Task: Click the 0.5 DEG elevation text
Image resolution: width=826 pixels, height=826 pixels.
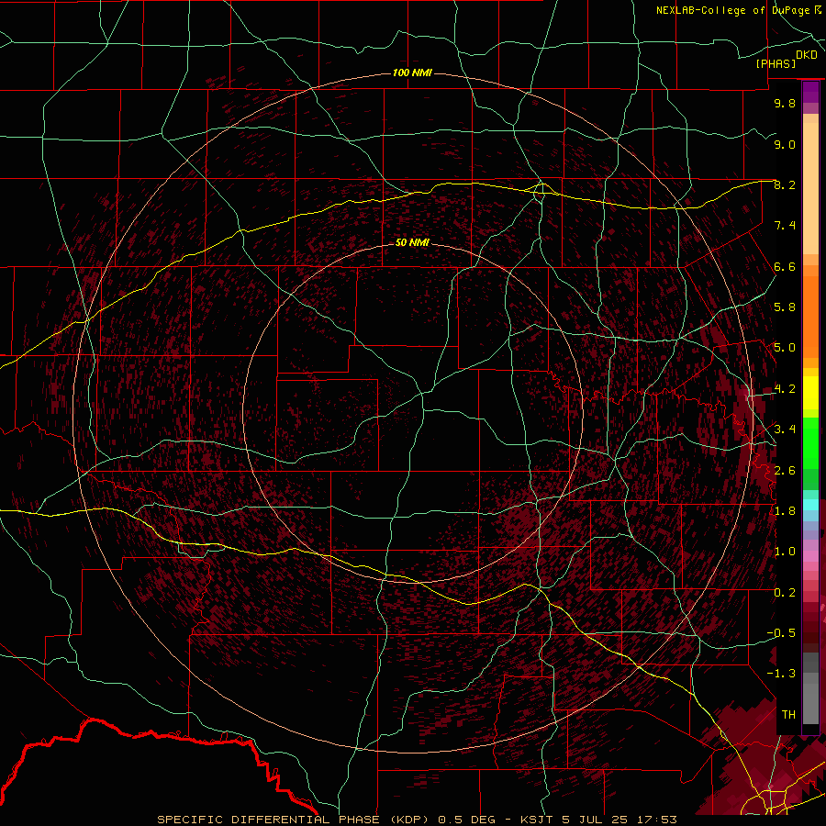Action: 467,820
